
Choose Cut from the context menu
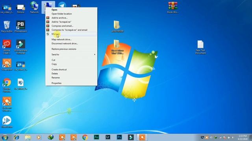tap(71, 60)
